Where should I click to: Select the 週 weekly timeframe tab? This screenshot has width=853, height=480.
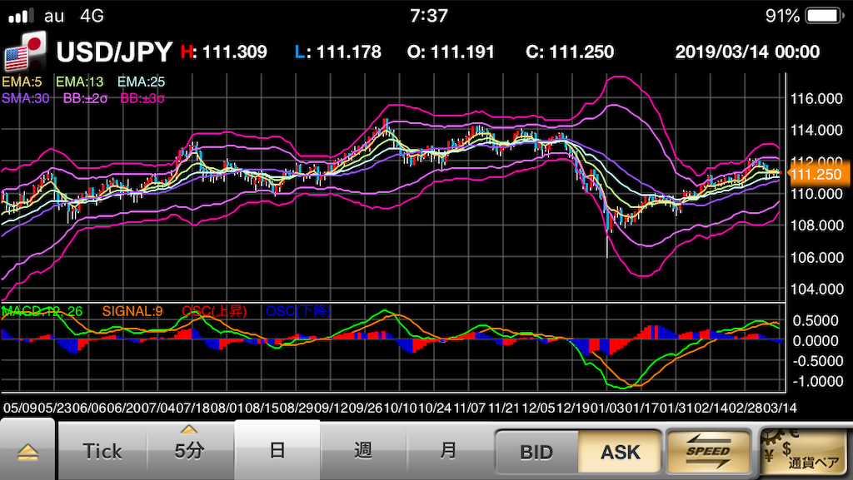(363, 449)
